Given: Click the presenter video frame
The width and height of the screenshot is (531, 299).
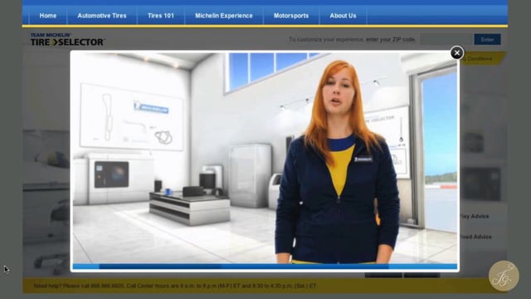Looking at the screenshot, I should click(265, 158).
